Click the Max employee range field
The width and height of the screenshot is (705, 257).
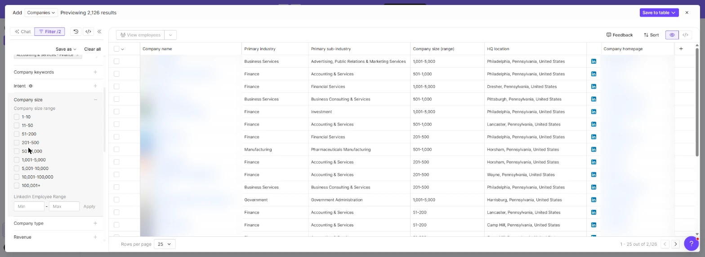[x=64, y=206]
